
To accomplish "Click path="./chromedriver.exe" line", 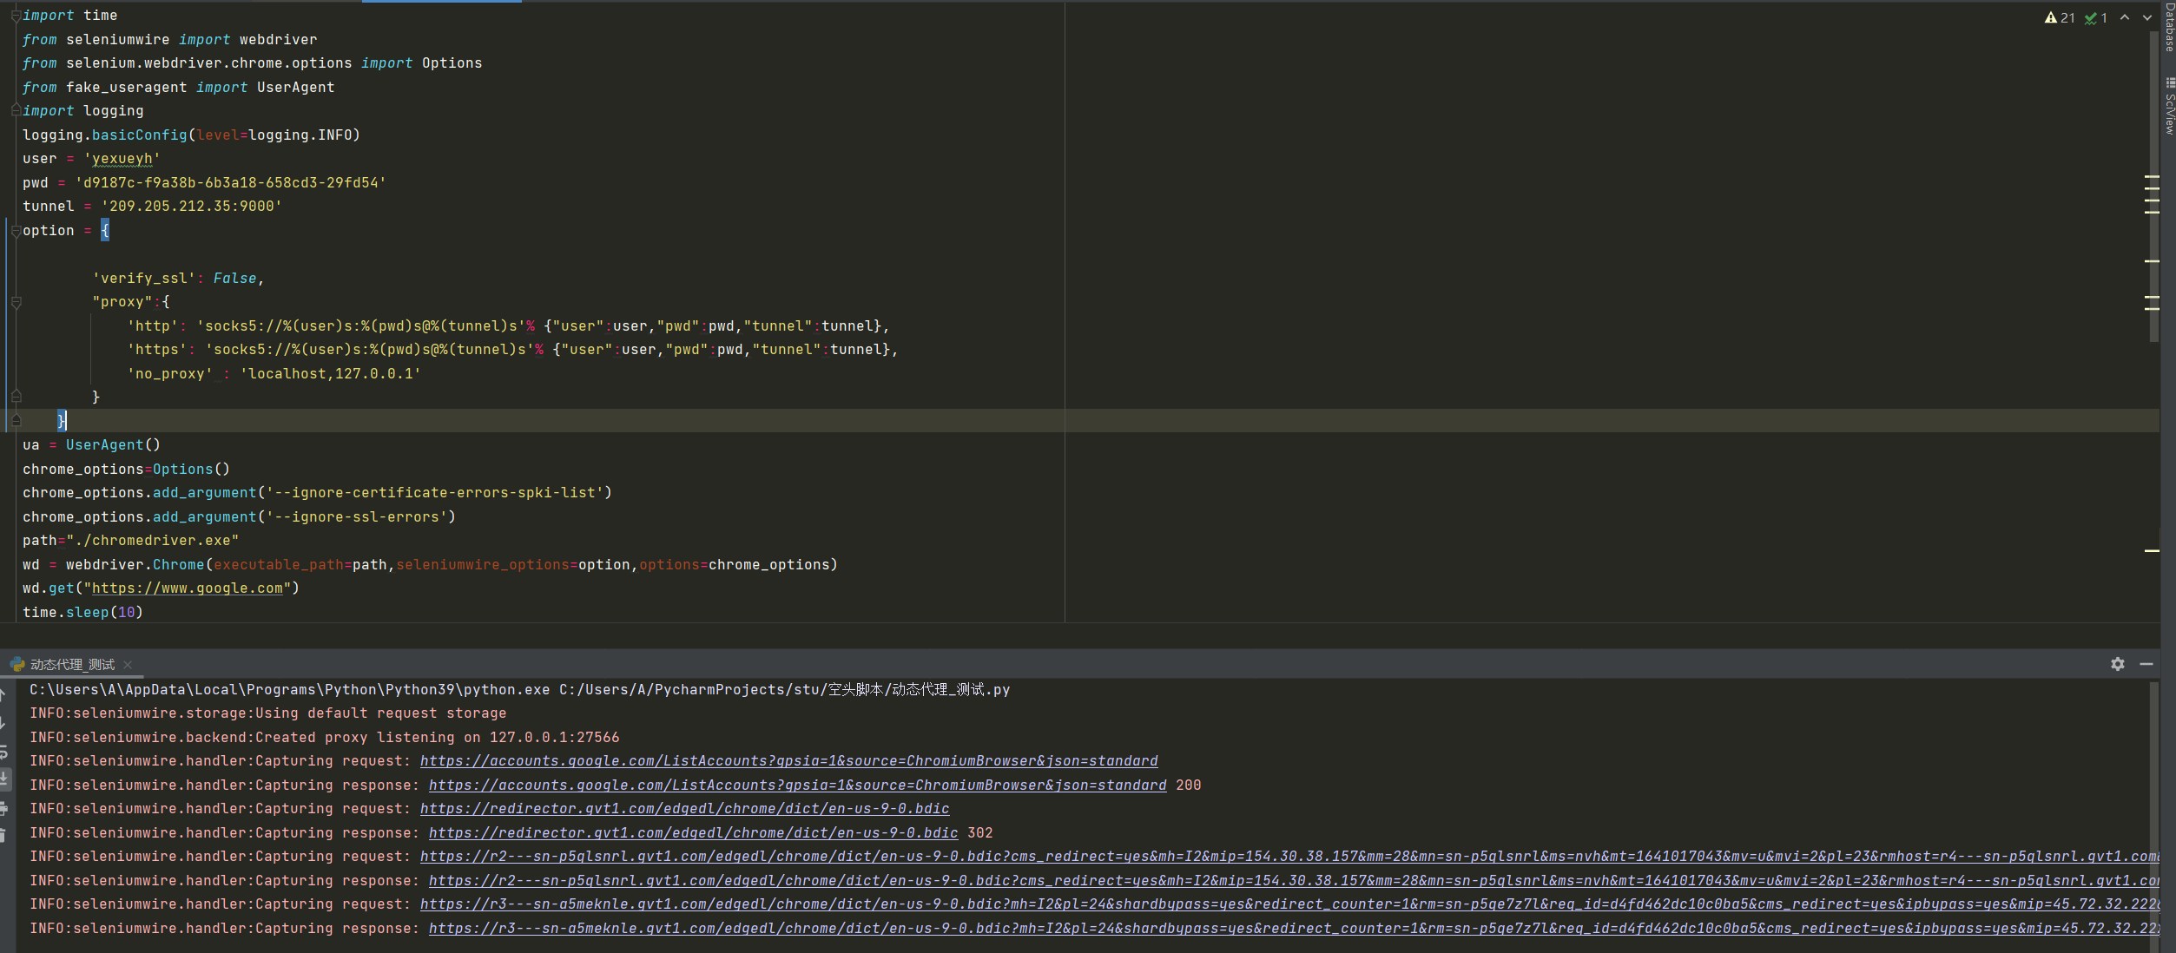I will point(130,541).
